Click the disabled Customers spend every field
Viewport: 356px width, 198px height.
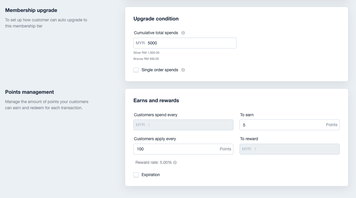point(183,125)
